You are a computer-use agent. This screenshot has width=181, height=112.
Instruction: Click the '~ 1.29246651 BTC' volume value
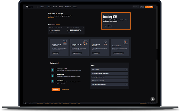tap(74, 30)
